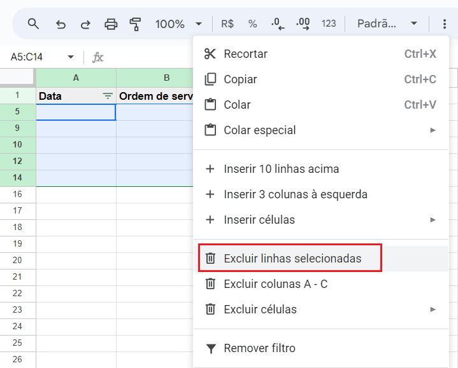Apply percent format

point(252,24)
